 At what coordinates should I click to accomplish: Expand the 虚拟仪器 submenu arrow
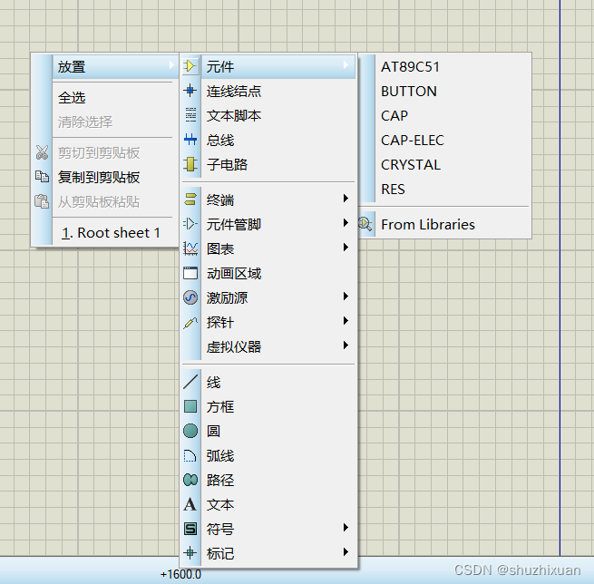coord(346,345)
